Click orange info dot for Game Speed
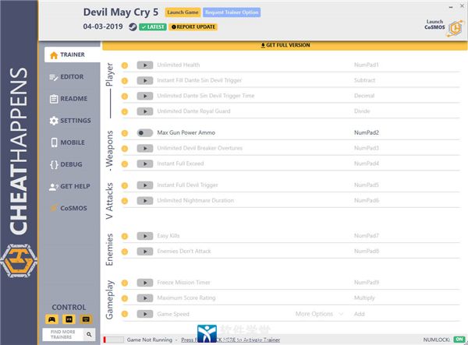 pos(125,314)
